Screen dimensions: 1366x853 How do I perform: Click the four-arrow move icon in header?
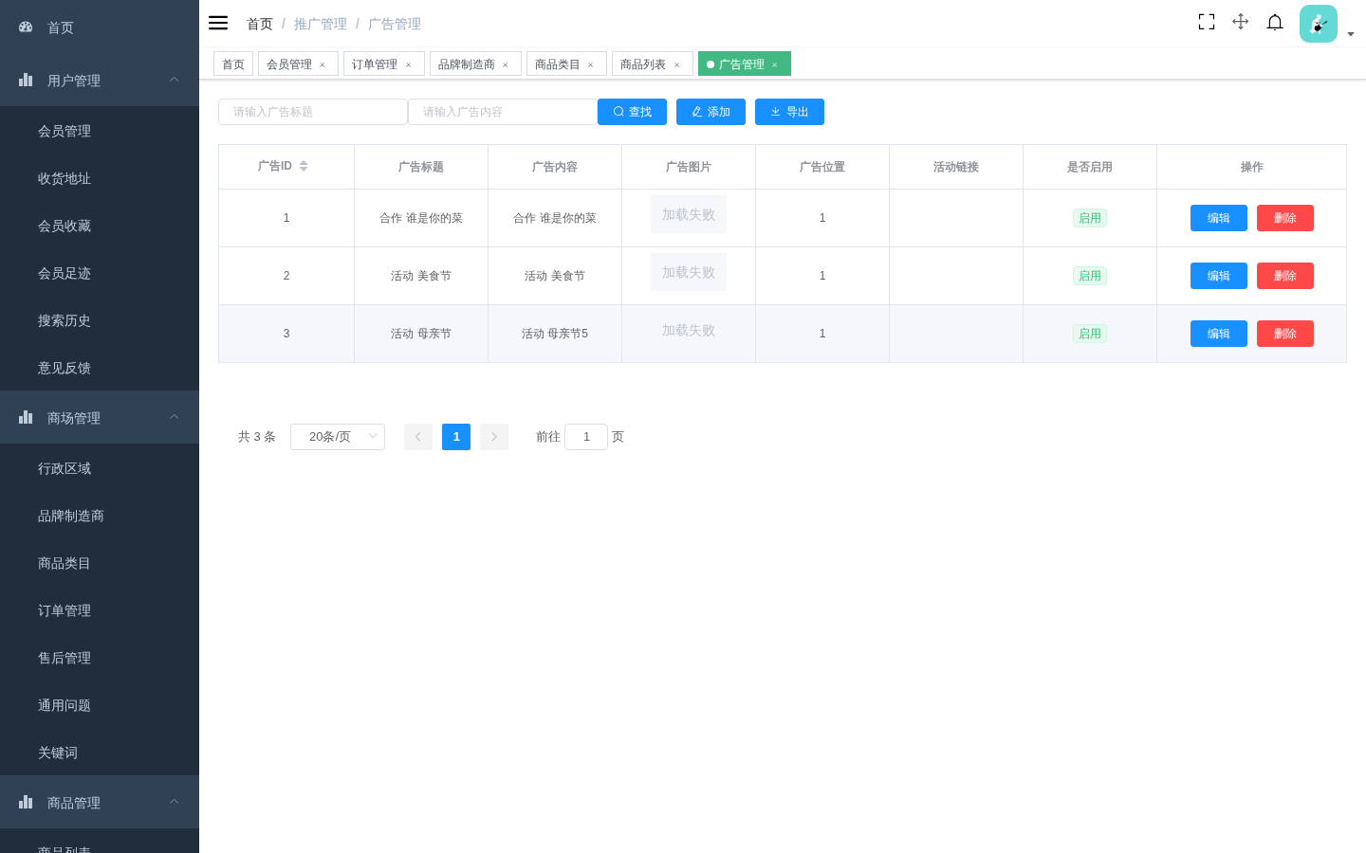coord(1240,22)
